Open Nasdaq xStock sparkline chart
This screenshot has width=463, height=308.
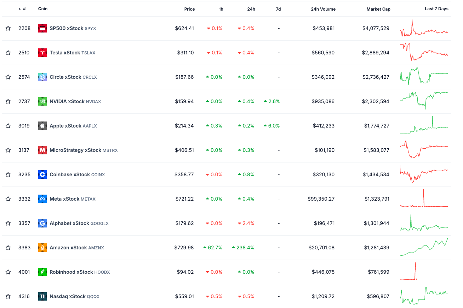click(424, 296)
